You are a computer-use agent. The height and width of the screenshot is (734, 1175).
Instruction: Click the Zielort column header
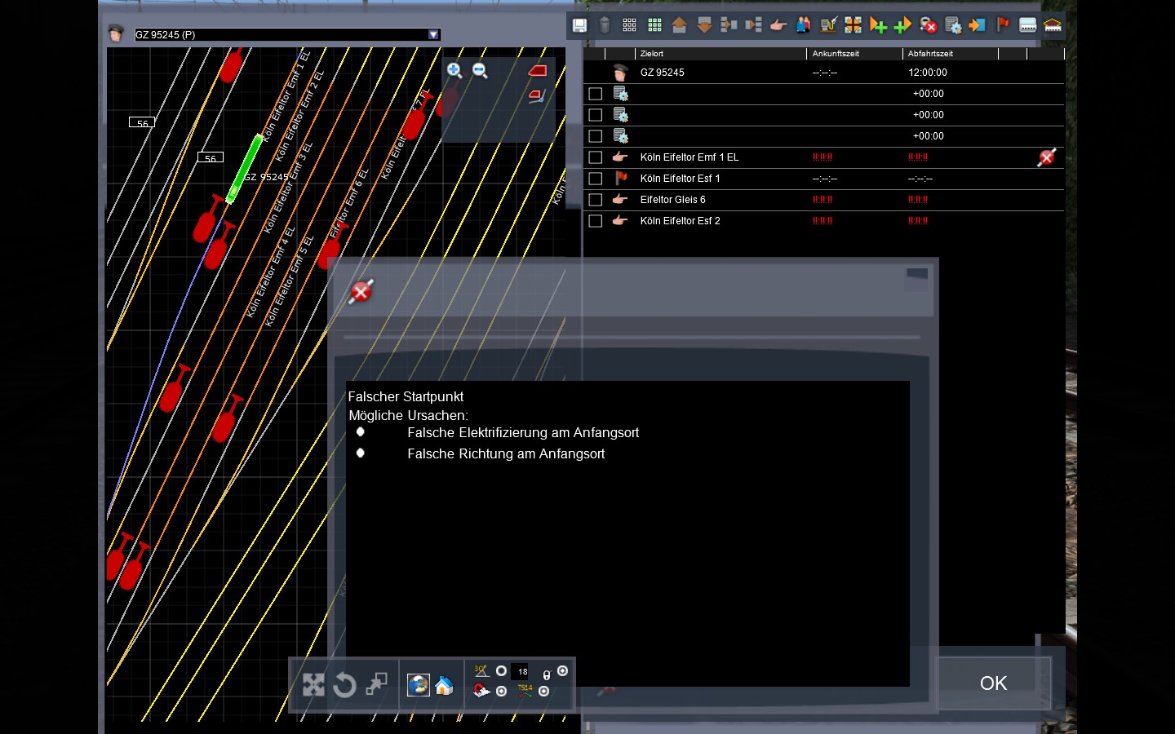point(718,54)
